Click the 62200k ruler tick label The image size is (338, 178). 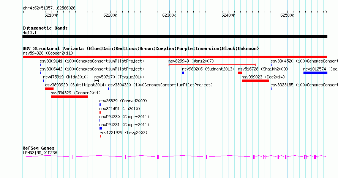pyautogui.click(x=110, y=15)
